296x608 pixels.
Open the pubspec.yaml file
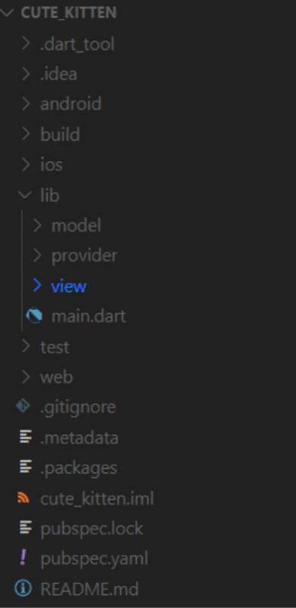(94, 559)
